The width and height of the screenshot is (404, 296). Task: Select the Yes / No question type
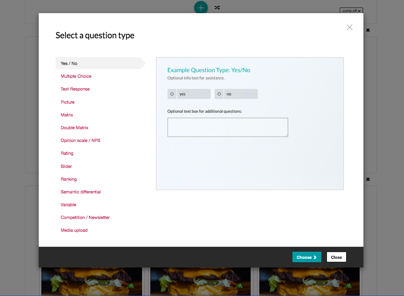[x=100, y=63]
